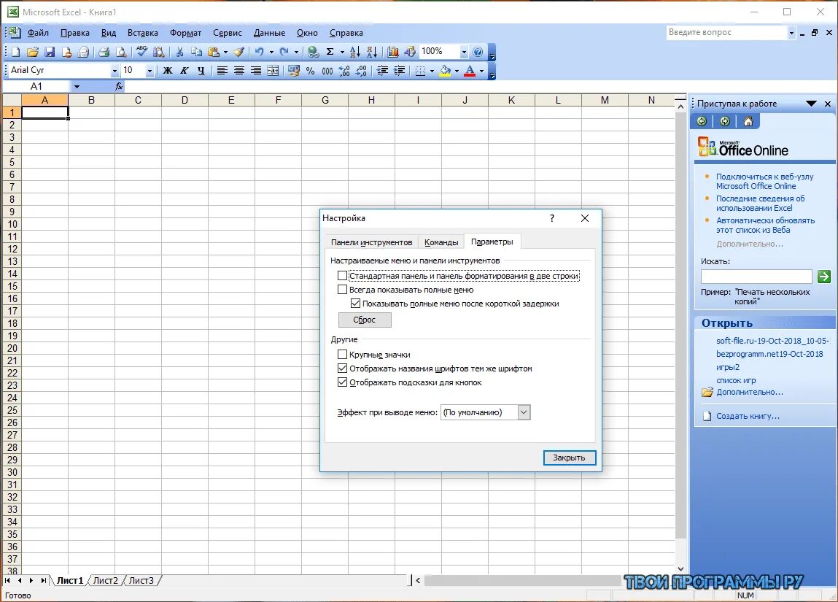Screen dimensions: 838x602
Task: Click the Print printer icon
Action: pyautogui.click(x=104, y=52)
